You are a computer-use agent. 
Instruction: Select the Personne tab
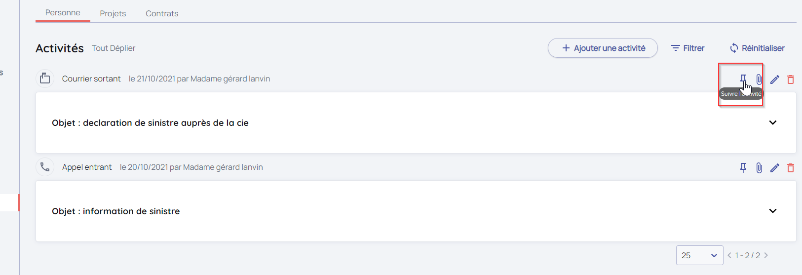(x=63, y=12)
